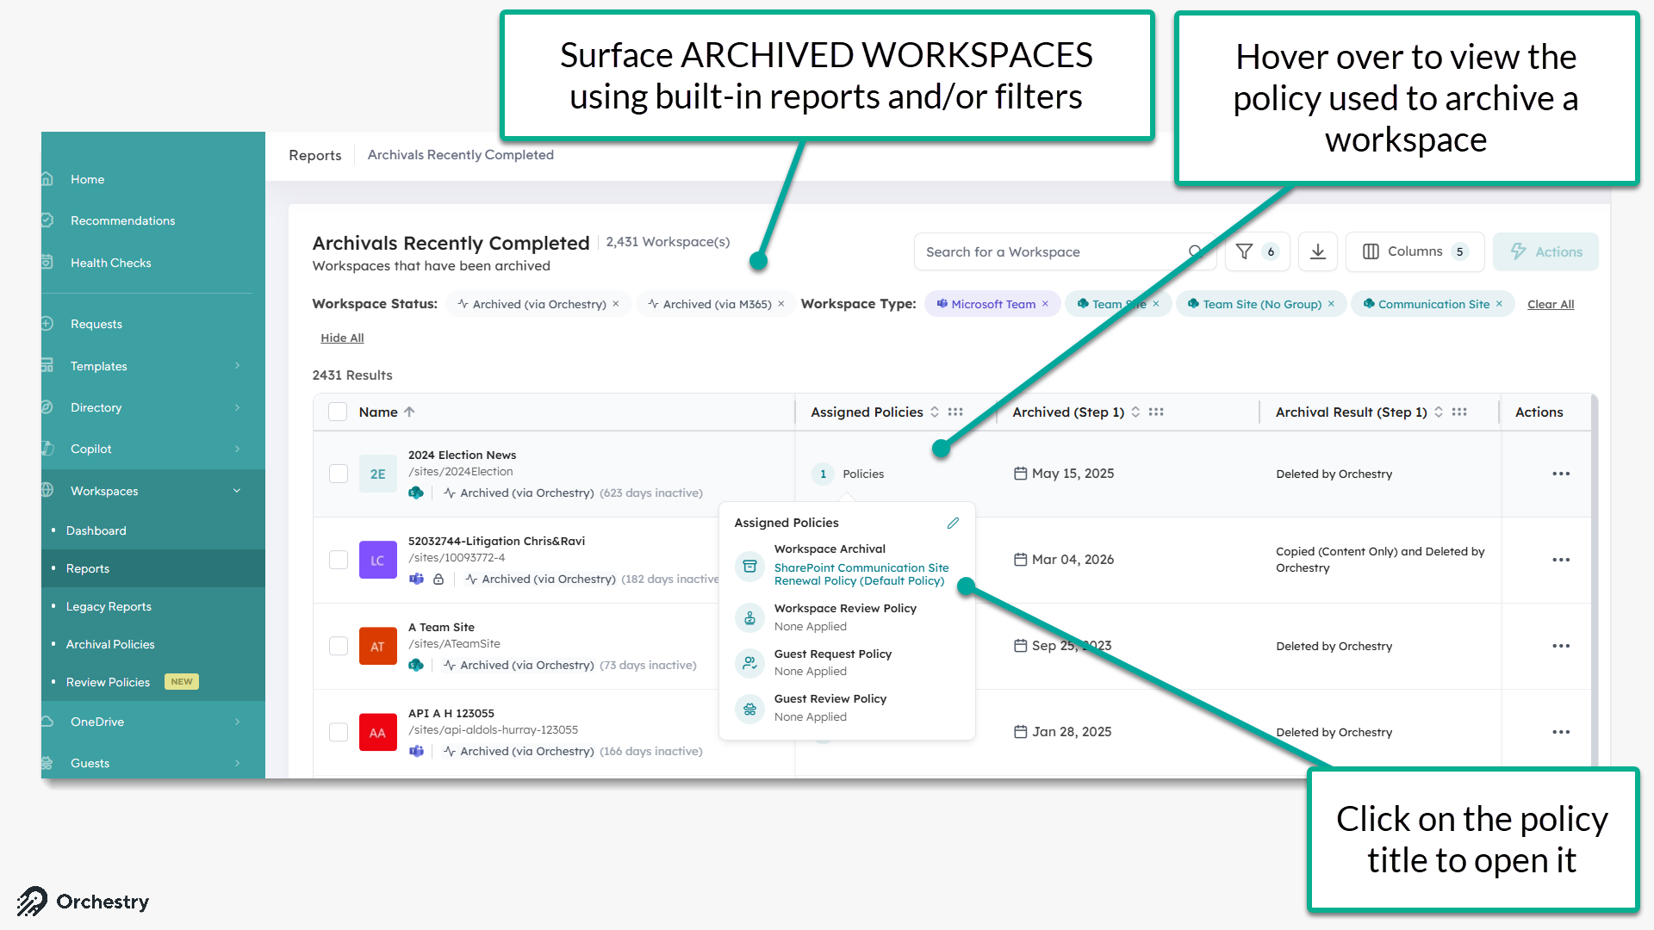The image size is (1654, 930).
Task: Click the Workspace Archival policy icon
Action: pyautogui.click(x=749, y=567)
